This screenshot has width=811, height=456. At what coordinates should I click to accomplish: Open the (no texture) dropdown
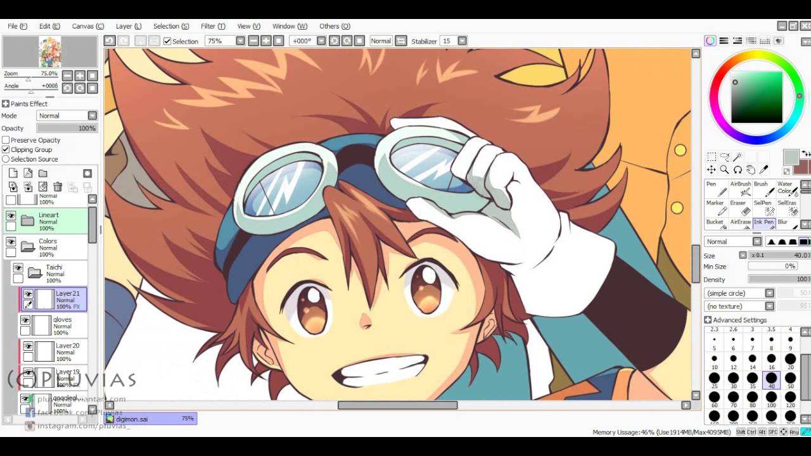(739, 307)
